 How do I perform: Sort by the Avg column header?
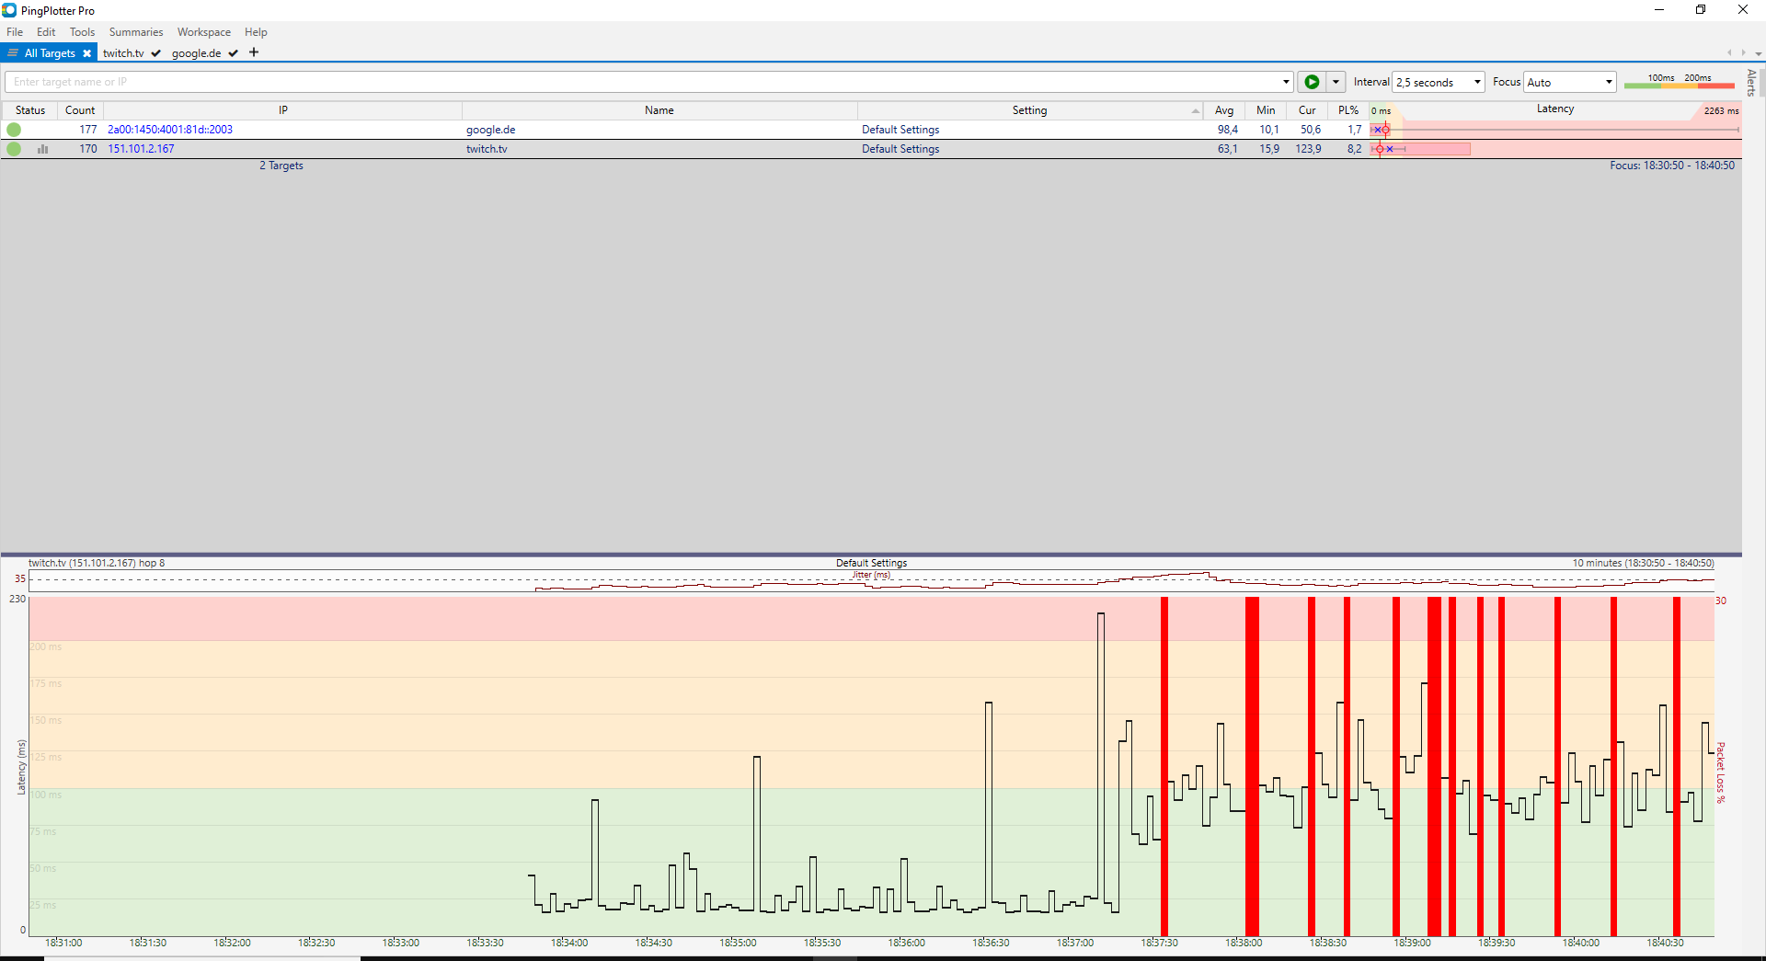[1224, 110]
